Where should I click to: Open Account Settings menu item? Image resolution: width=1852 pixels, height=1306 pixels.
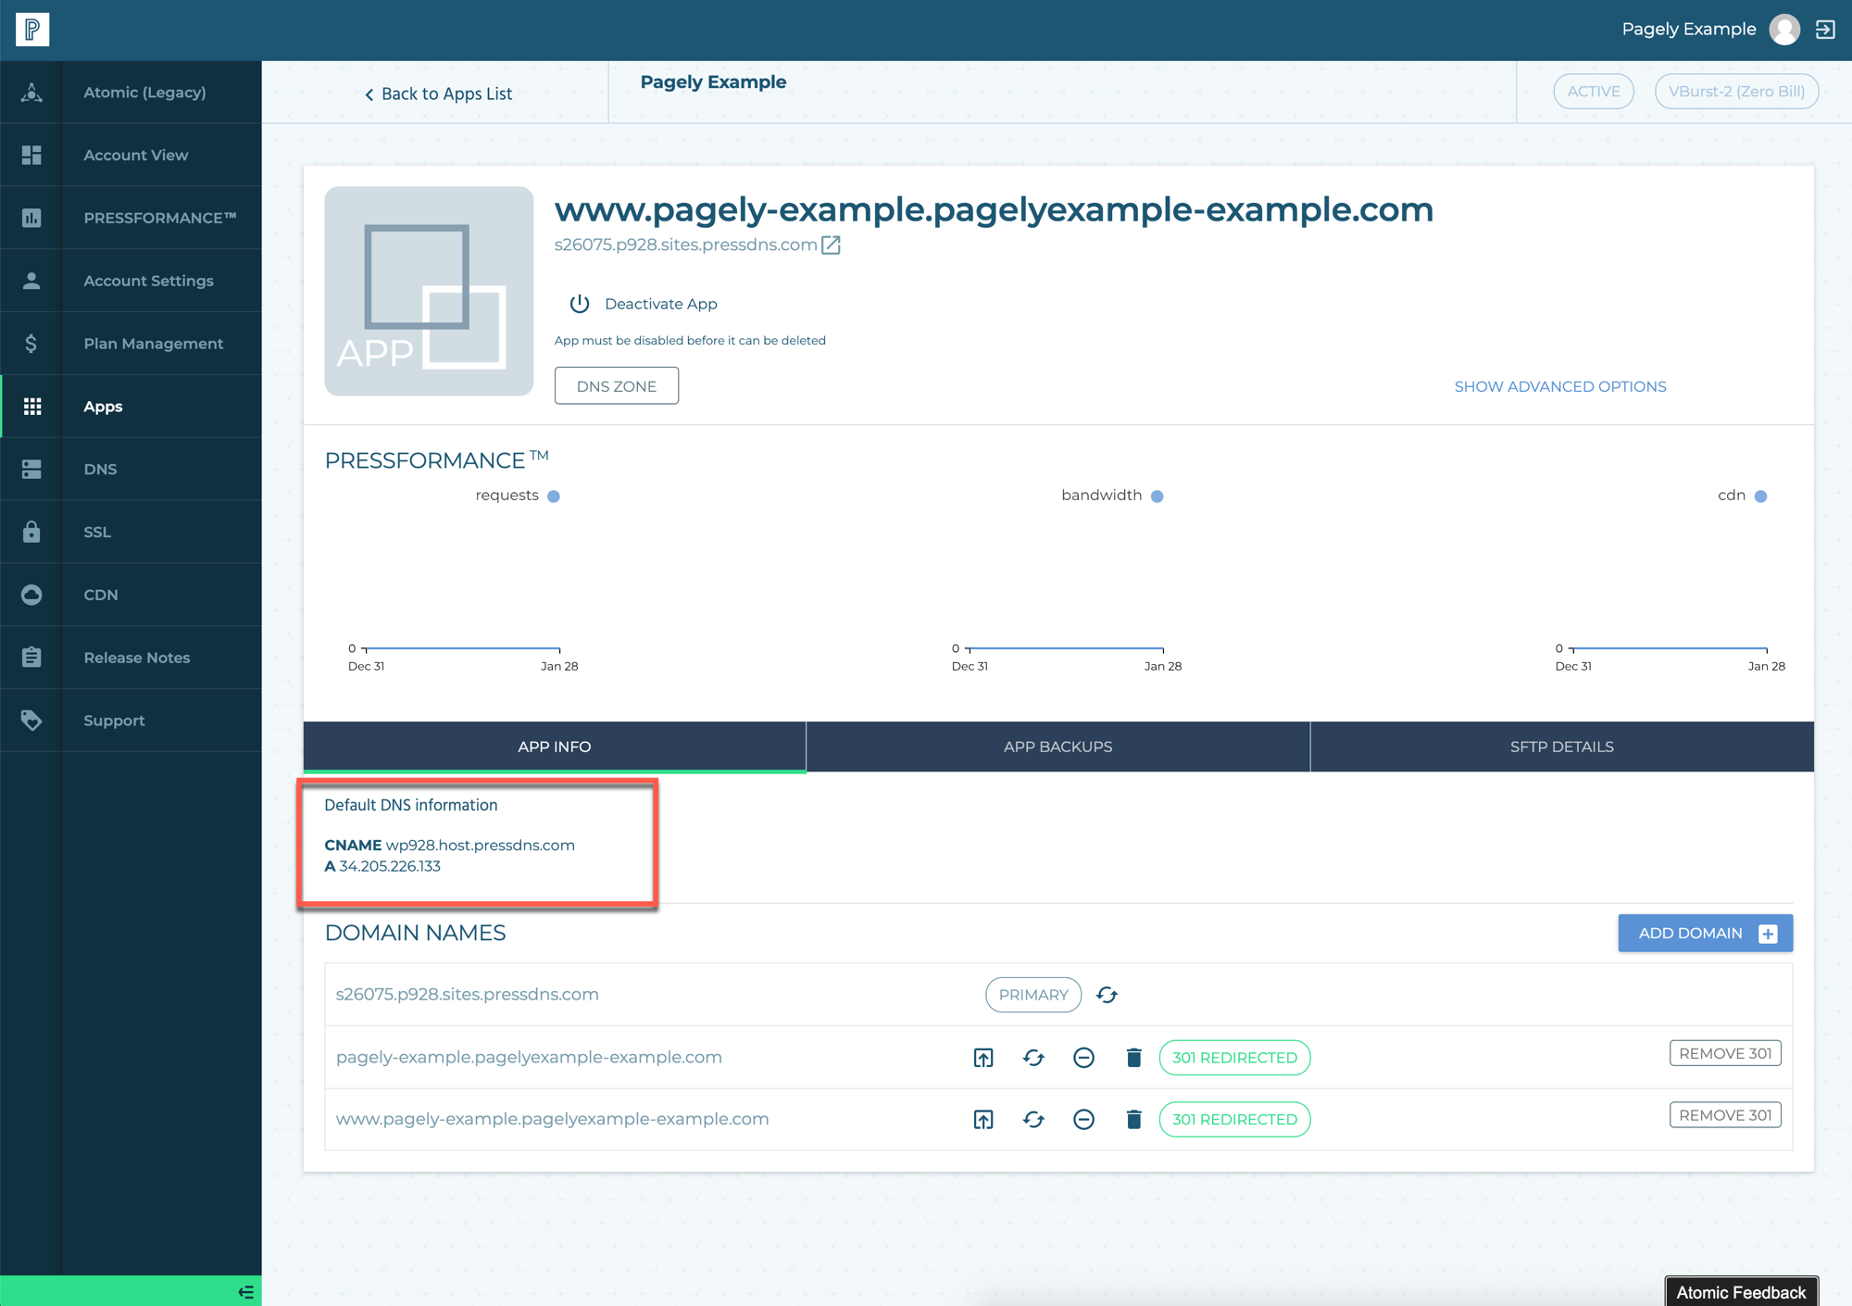click(148, 281)
